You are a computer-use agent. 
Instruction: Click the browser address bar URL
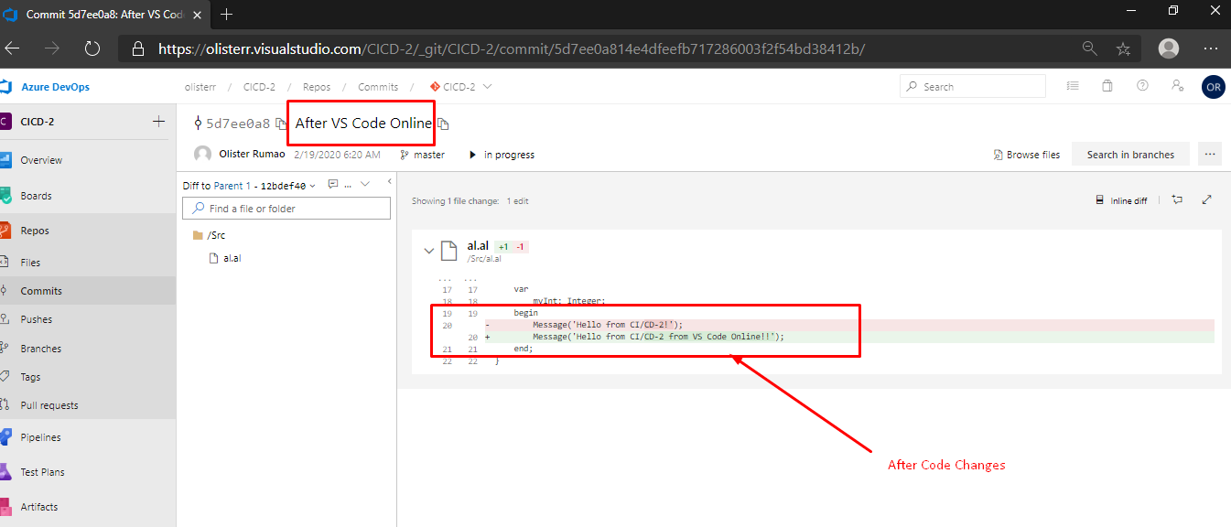coord(511,48)
